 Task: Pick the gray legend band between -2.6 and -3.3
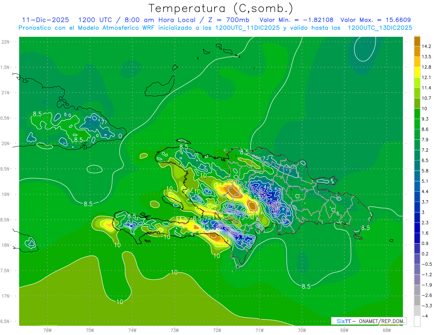[417, 301]
